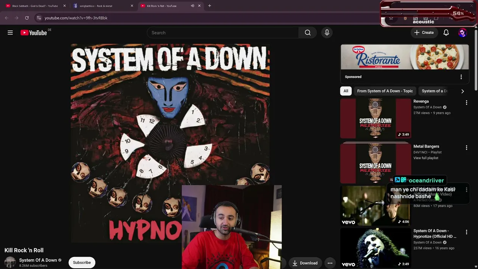Start voice search with the microphone
This screenshot has width=478, height=269.
[327, 33]
